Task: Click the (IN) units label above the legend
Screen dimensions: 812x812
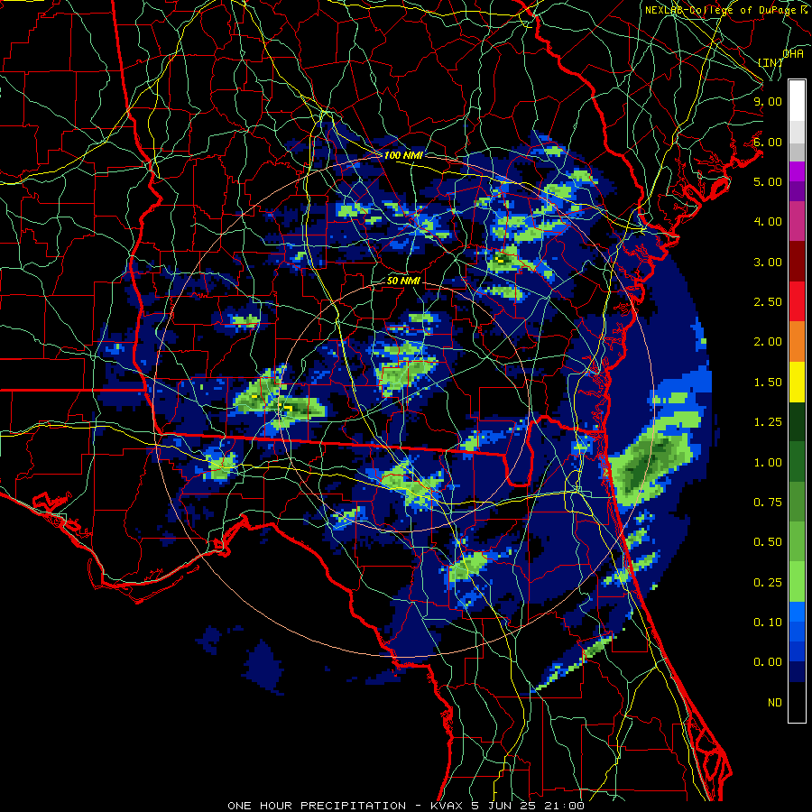Action: (770, 62)
